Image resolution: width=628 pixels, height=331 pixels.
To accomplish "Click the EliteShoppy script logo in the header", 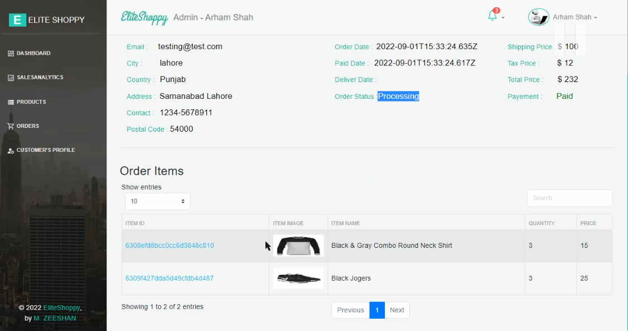I will pos(144,18).
